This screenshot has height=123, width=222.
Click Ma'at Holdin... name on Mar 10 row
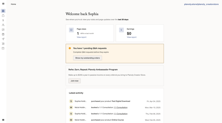pyautogui.click(x=81, y=107)
